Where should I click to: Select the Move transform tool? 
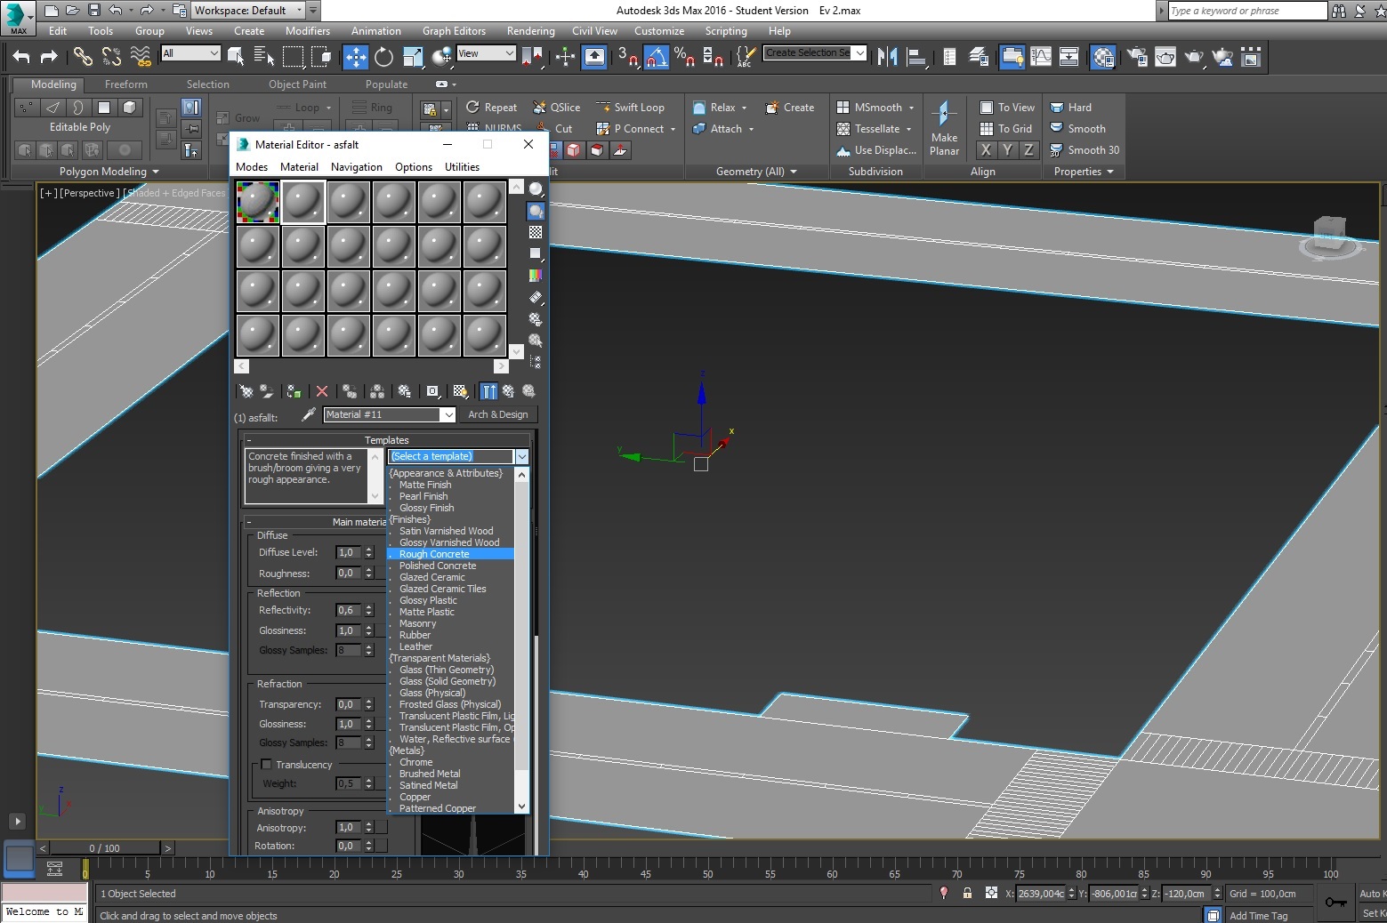pos(355,58)
